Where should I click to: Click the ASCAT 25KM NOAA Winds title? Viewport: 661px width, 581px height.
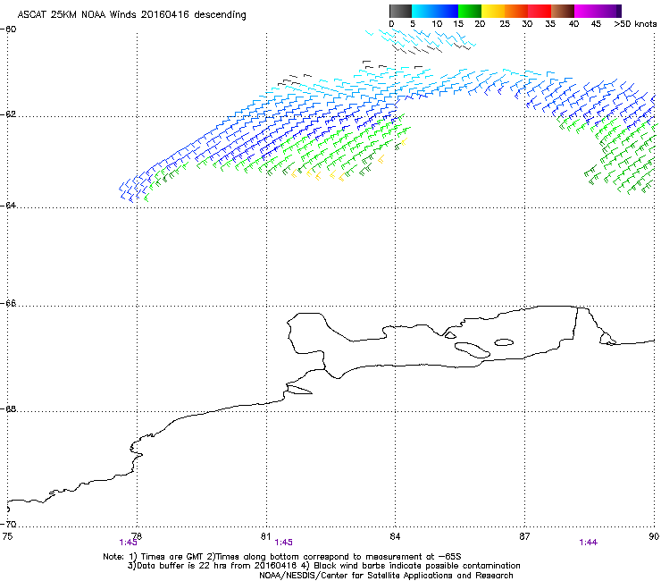pos(131,14)
